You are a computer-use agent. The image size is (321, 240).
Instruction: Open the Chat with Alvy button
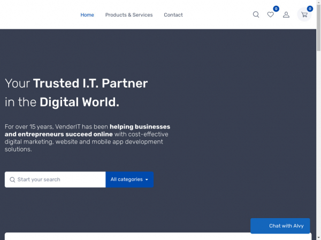(280, 226)
